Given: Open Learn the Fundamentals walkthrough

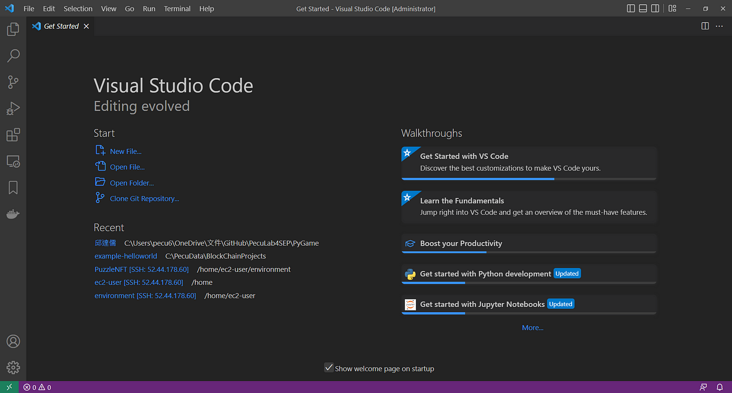Looking at the screenshot, I should (x=529, y=207).
